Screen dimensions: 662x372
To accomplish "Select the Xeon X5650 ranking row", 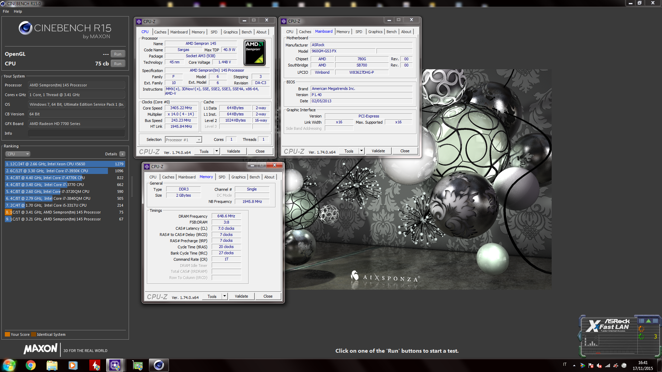I will click(x=65, y=164).
